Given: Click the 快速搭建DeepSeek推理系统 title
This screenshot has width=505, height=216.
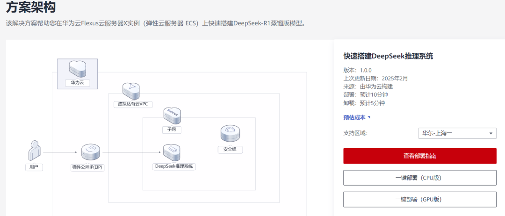Looking at the screenshot, I should tap(388, 56).
